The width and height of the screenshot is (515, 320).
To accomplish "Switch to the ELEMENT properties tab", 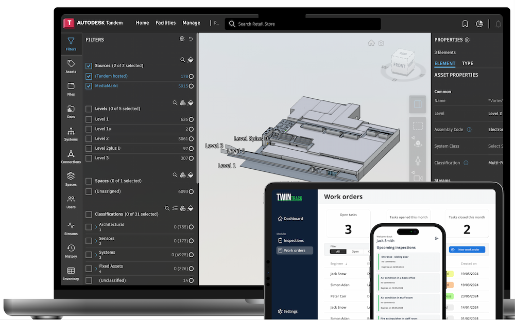I will click(445, 63).
